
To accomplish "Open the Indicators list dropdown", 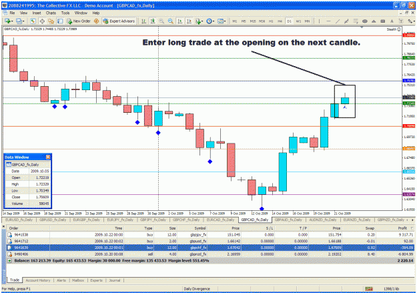I will [x=199, y=21].
